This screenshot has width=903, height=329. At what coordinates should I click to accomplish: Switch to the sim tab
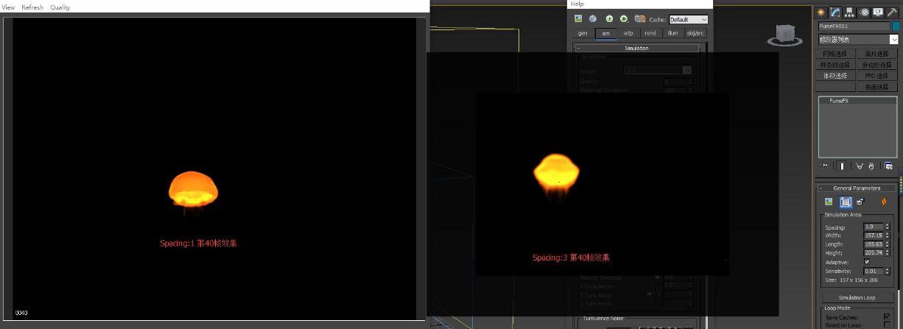point(605,33)
